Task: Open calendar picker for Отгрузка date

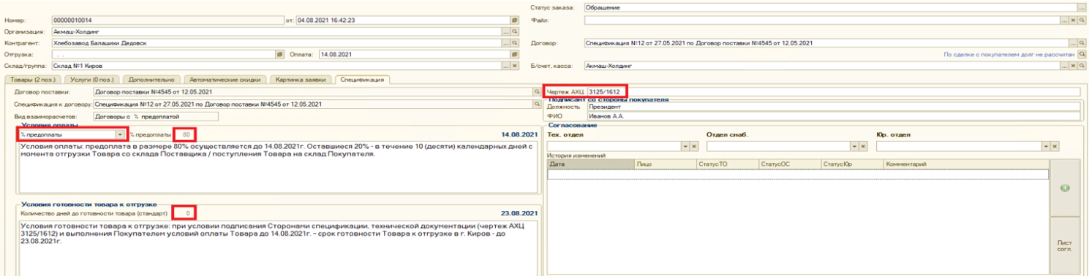Action: (279, 54)
